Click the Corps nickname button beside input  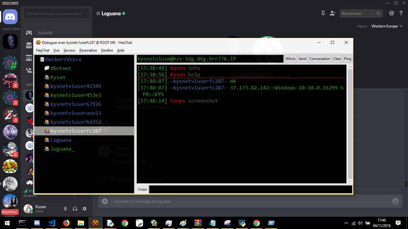pyautogui.click(x=142, y=189)
